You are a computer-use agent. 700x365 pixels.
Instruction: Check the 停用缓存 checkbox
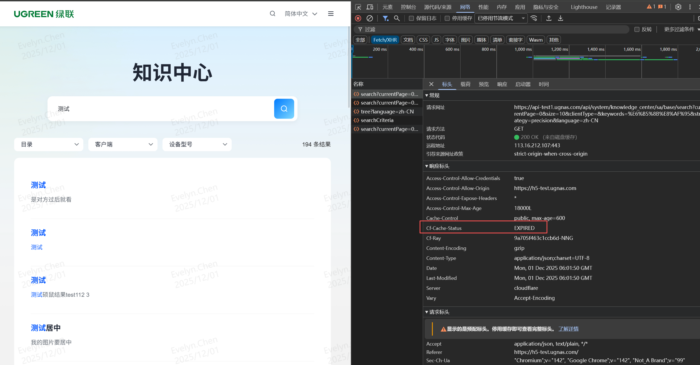pyautogui.click(x=447, y=18)
